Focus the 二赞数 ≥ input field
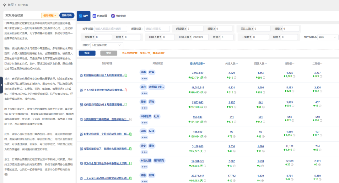 [261, 37]
